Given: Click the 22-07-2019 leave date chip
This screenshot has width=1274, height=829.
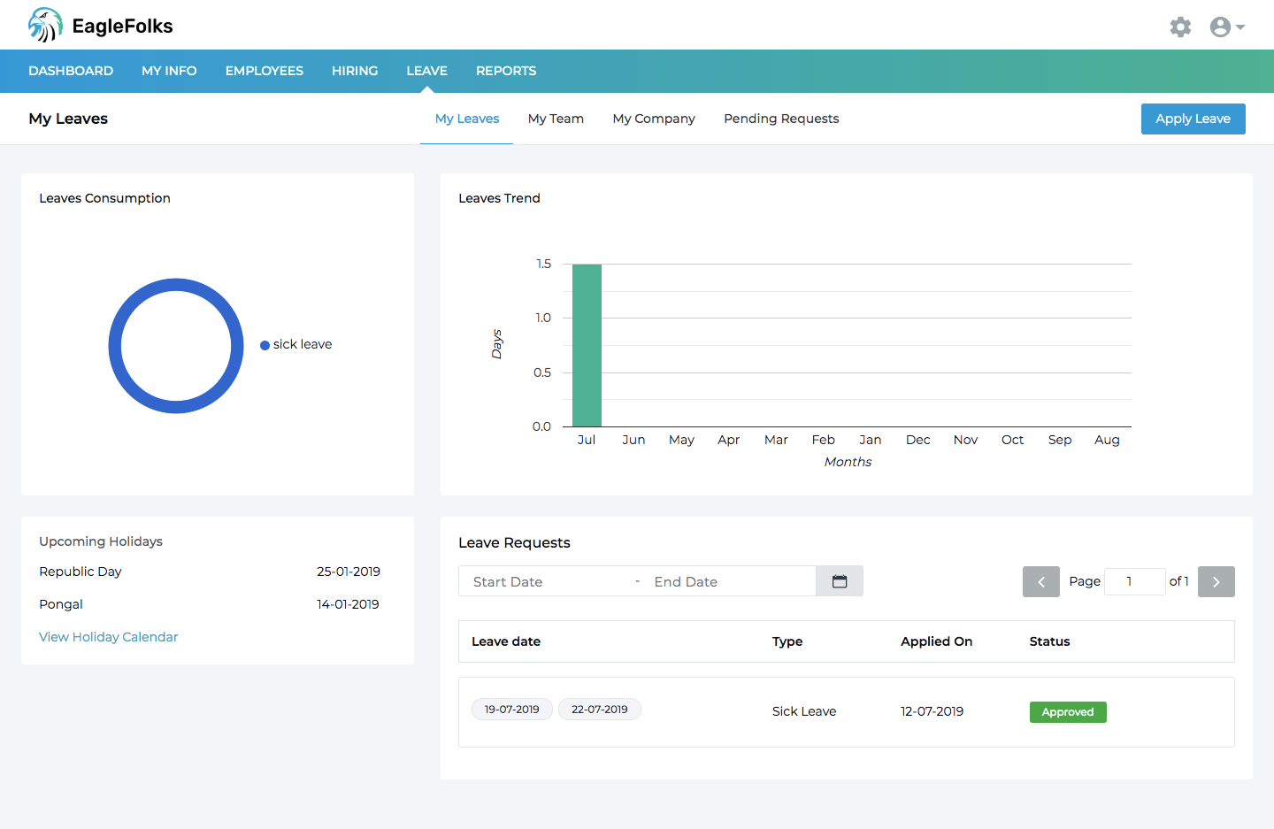Looking at the screenshot, I should click(x=600, y=710).
